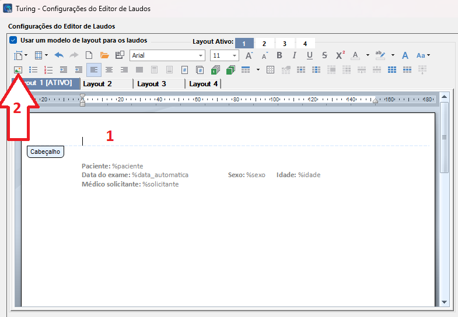Apply italic formatting
Image resolution: width=458 pixels, height=317 pixels.
pos(294,55)
